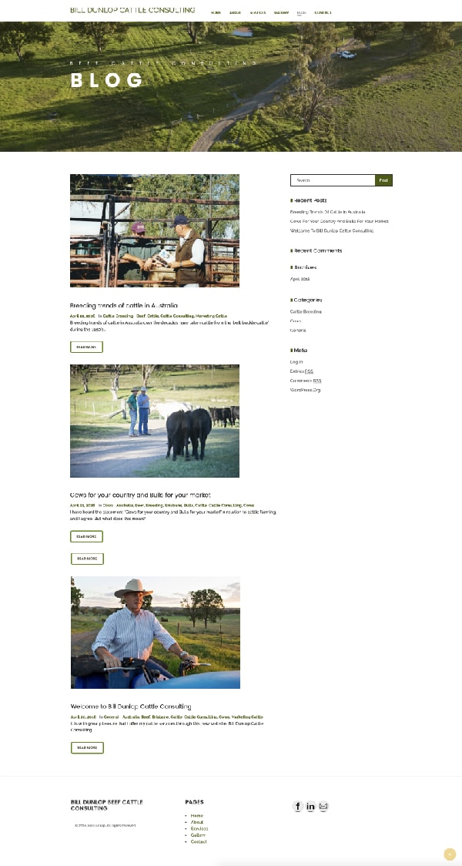462x866 pixels.
Task: Open the cattle yard post thumbnail image
Action: point(155,231)
